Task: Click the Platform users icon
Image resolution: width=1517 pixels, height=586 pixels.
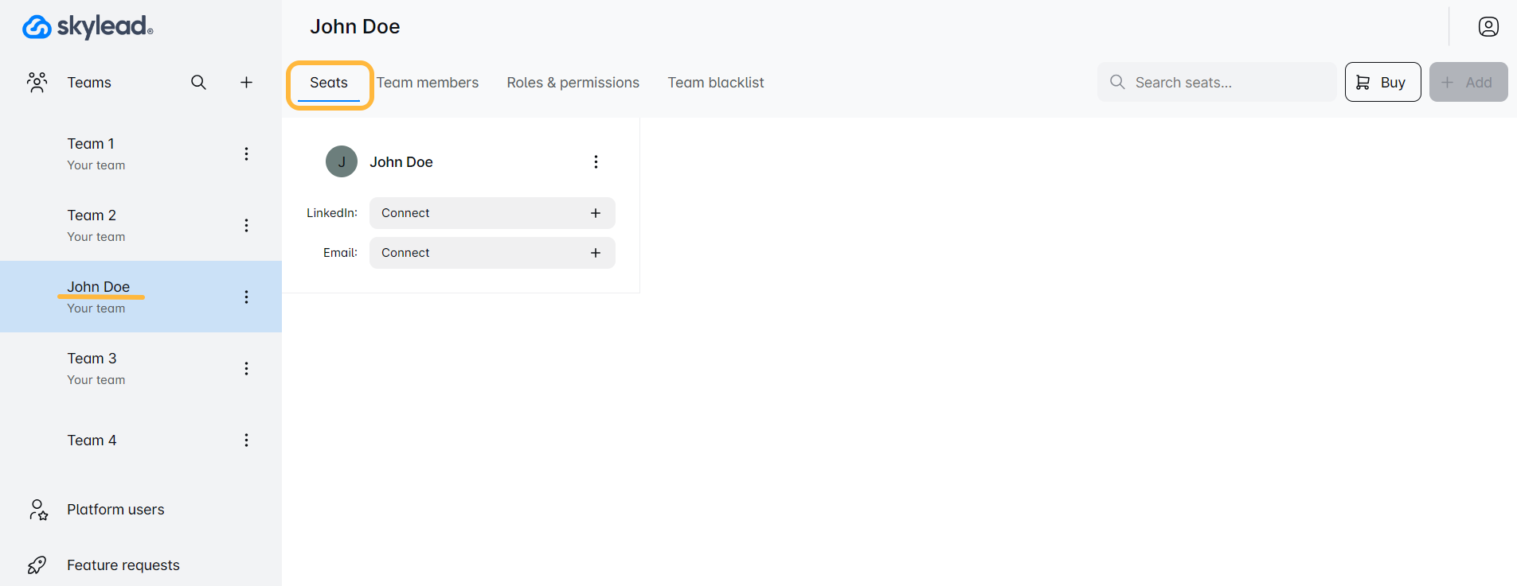Action: coord(37,510)
